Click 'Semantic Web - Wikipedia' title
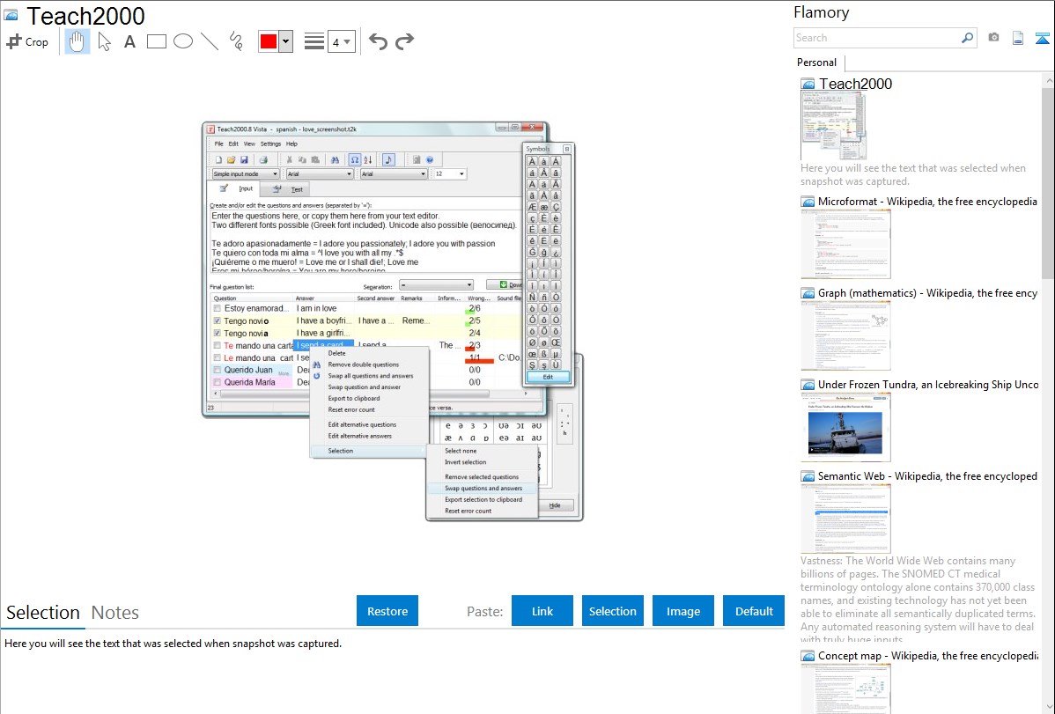Viewport: 1055px width, 714px height. [x=927, y=476]
